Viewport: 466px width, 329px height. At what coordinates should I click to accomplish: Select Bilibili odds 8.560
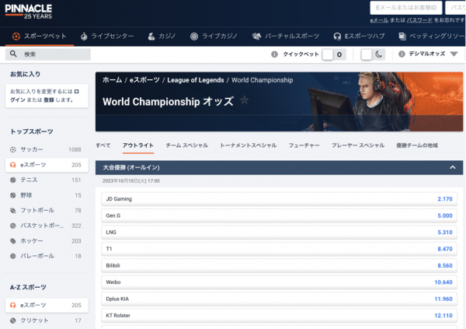pos(279,265)
